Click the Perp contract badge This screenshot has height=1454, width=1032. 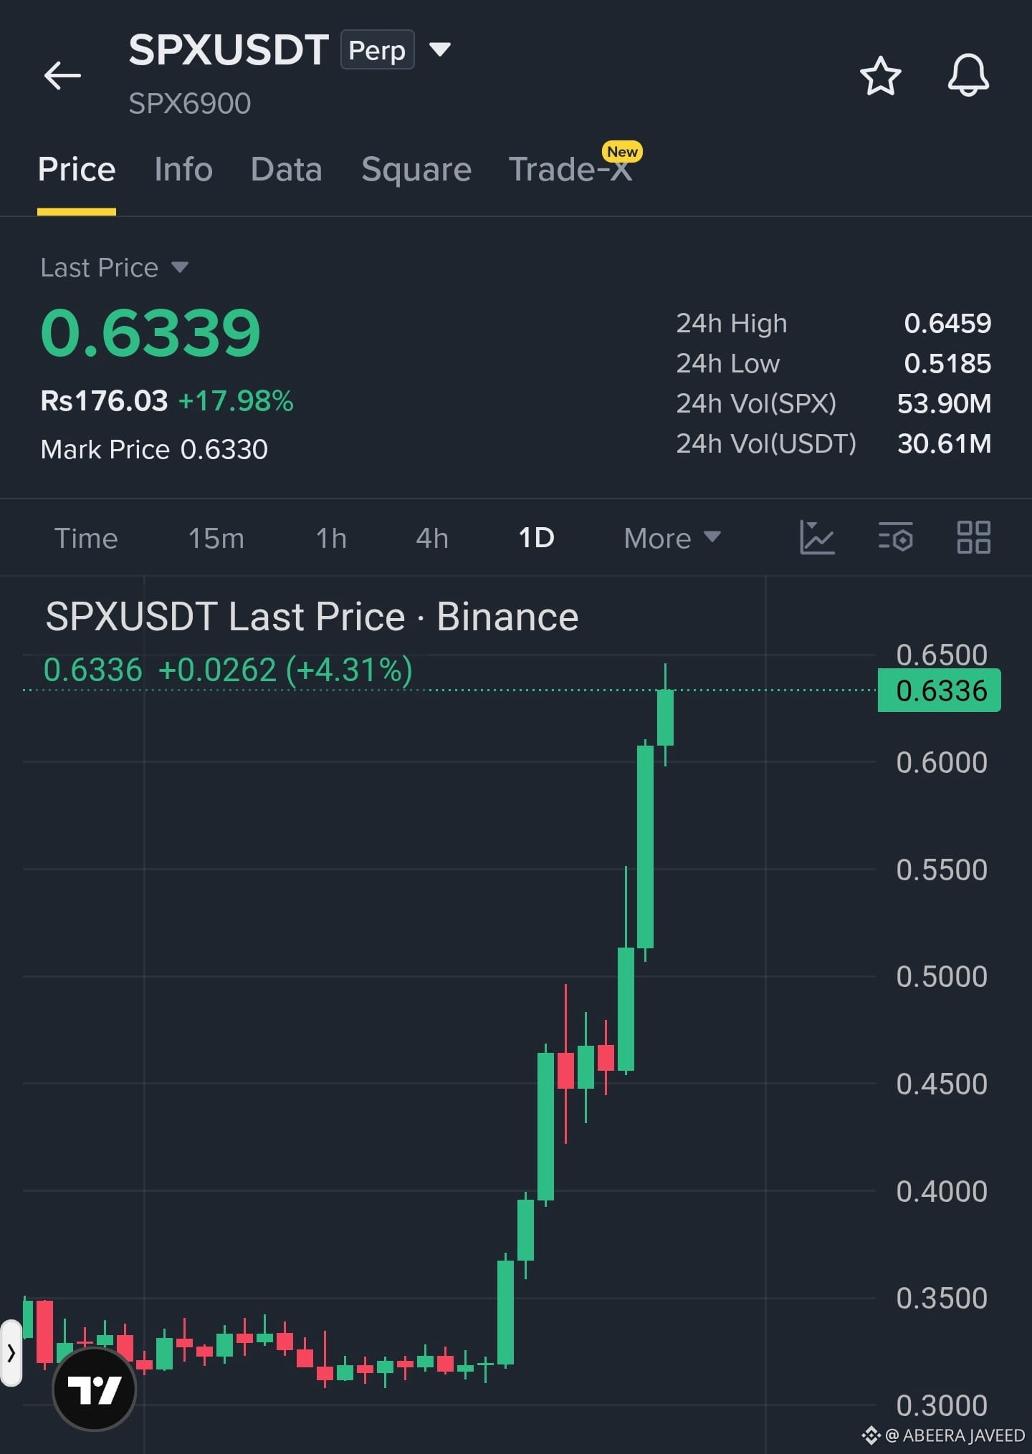pyautogui.click(x=377, y=50)
